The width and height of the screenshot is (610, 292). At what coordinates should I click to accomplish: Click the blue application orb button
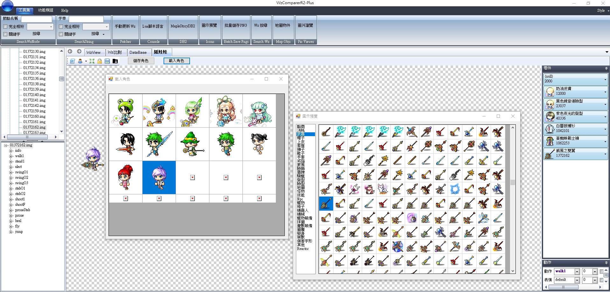7,6
